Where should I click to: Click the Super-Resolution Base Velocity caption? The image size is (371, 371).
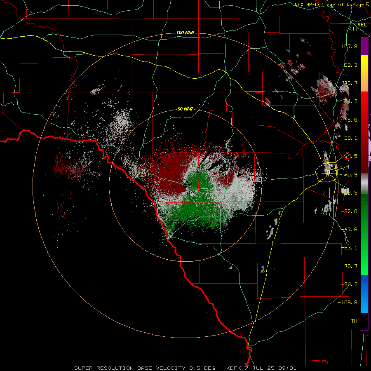pyautogui.click(x=185, y=368)
